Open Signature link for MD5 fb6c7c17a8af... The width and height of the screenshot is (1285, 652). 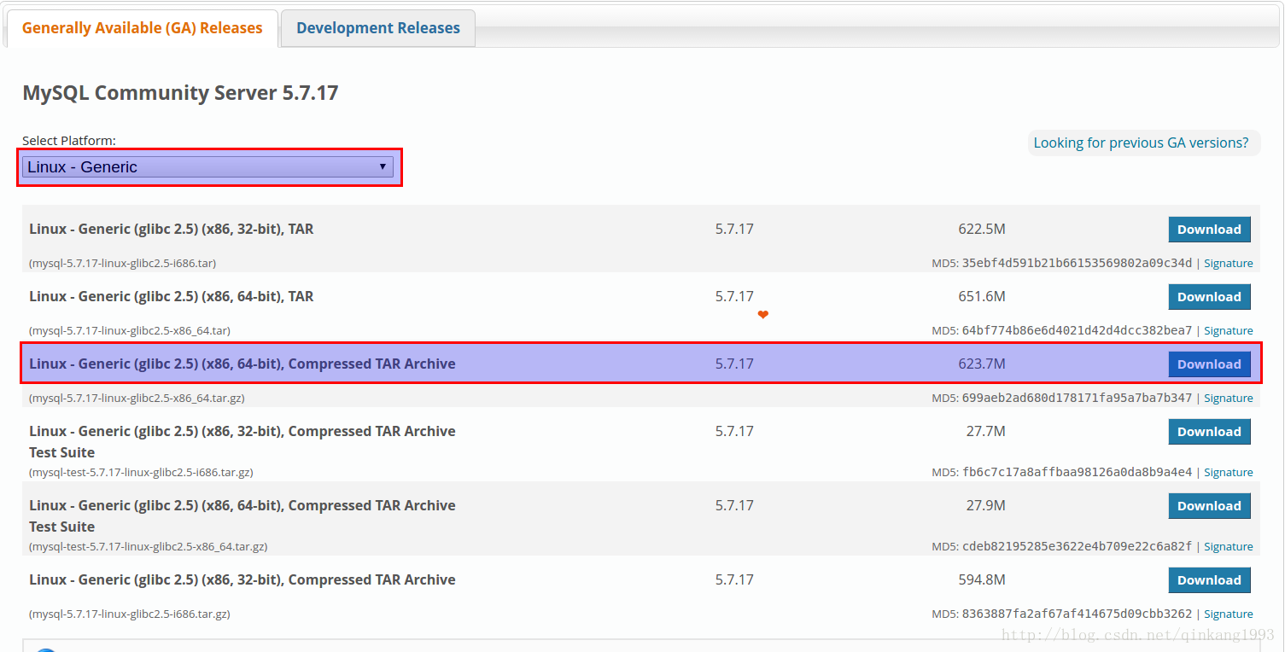1229,473
